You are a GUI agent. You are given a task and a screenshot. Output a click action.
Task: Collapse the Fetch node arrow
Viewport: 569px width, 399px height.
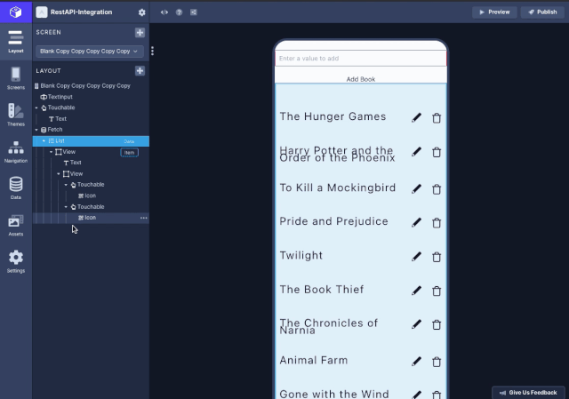[x=36, y=130]
